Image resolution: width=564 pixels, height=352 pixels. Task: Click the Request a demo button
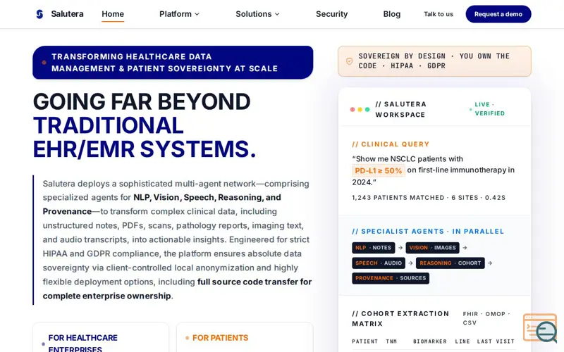(498, 14)
